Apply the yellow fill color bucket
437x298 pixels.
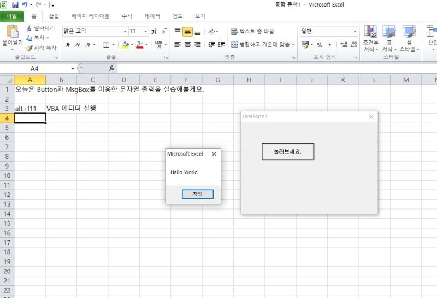point(126,45)
